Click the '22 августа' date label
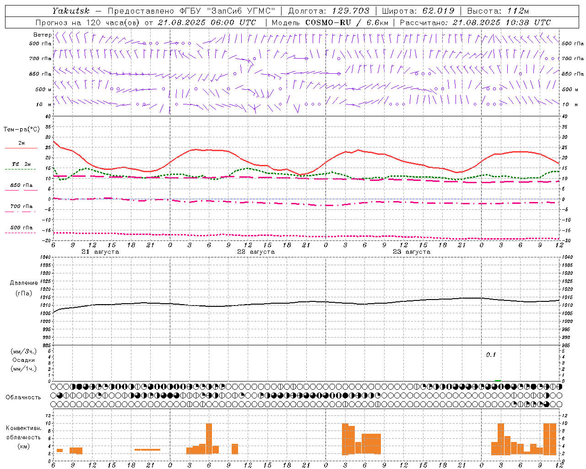Viewport: 586px width, 469px height. 256,252
